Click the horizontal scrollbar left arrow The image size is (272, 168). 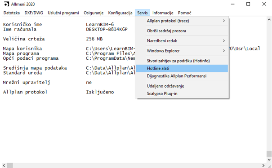4,165
